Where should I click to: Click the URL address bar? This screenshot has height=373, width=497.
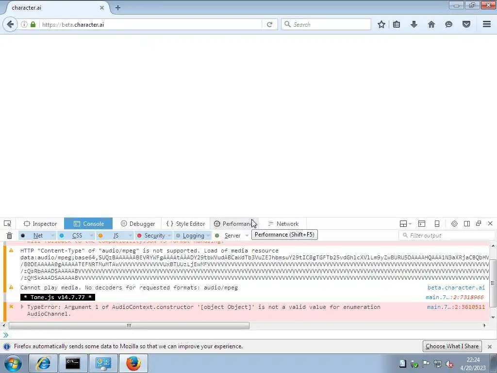pyautogui.click(x=150, y=24)
